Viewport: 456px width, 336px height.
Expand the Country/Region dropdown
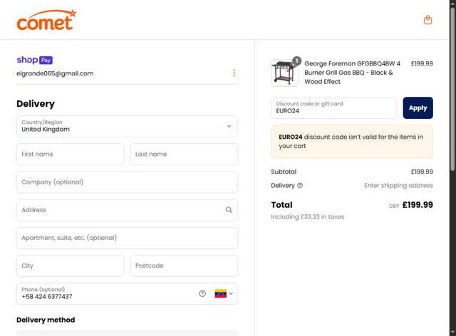tap(127, 126)
